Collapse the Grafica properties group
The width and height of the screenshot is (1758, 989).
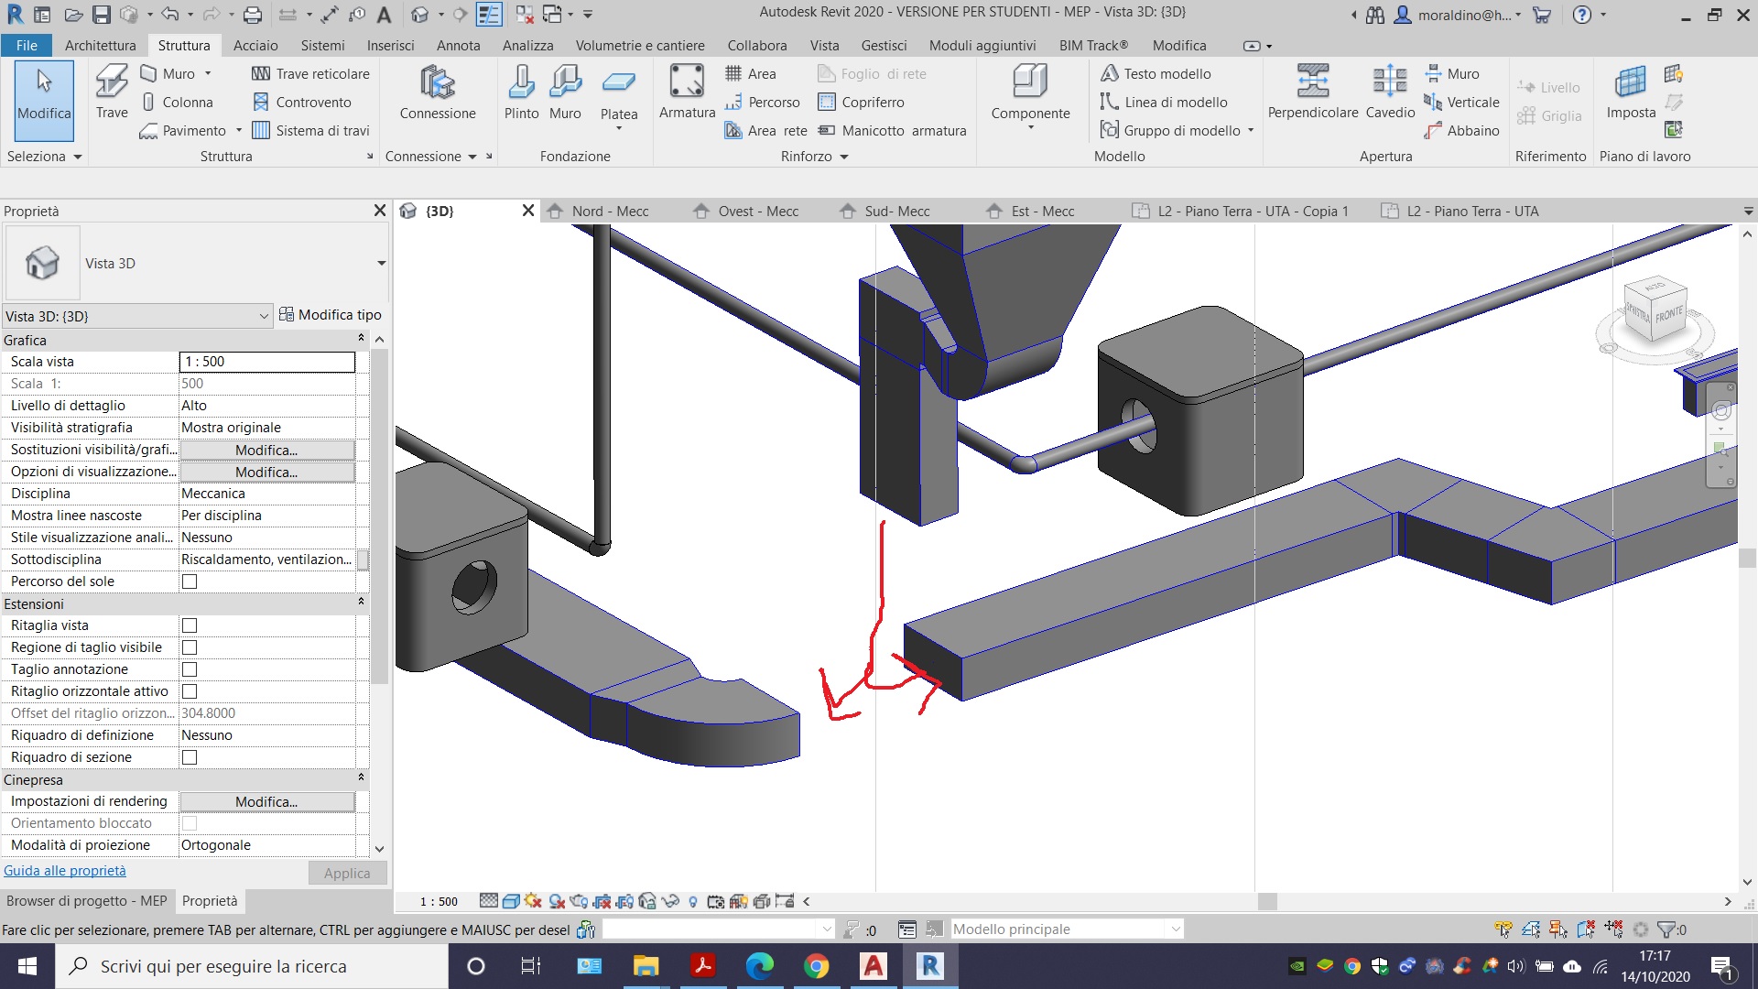click(361, 339)
